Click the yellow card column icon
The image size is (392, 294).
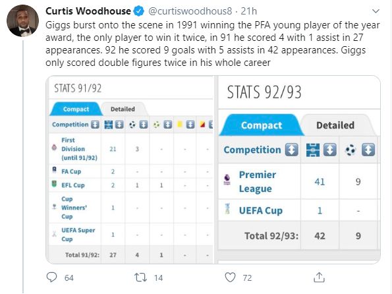tap(179, 125)
